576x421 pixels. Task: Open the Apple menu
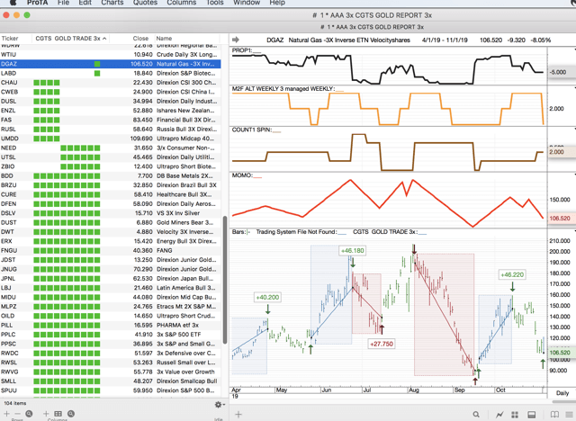(13, 3)
